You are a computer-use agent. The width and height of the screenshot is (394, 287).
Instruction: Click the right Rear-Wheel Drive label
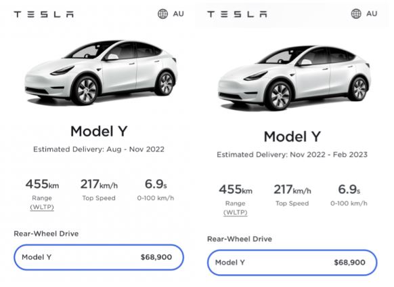[x=240, y=239]
